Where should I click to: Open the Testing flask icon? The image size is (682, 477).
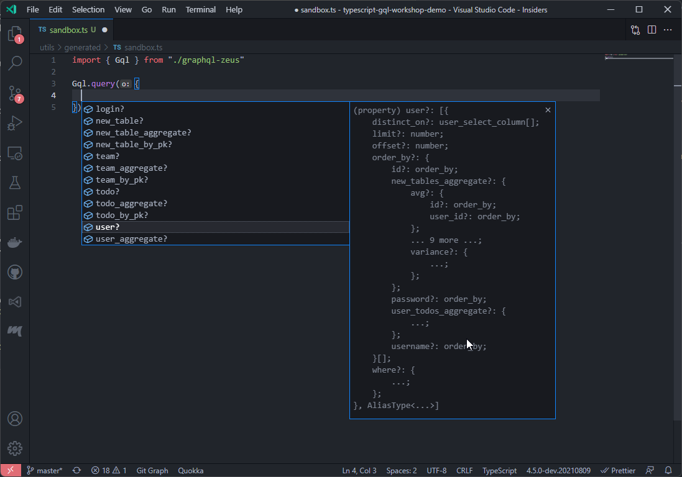(x=15, y=183)
